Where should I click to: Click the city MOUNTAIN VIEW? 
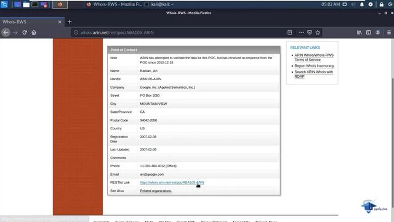[153, 104]
